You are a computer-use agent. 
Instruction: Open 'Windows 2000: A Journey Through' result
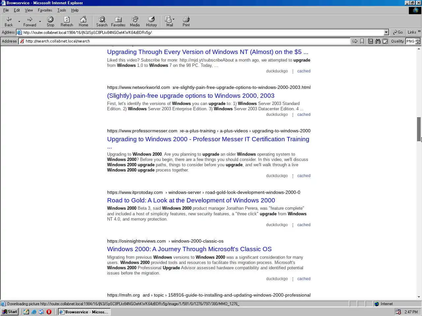[x=189, y=249]
